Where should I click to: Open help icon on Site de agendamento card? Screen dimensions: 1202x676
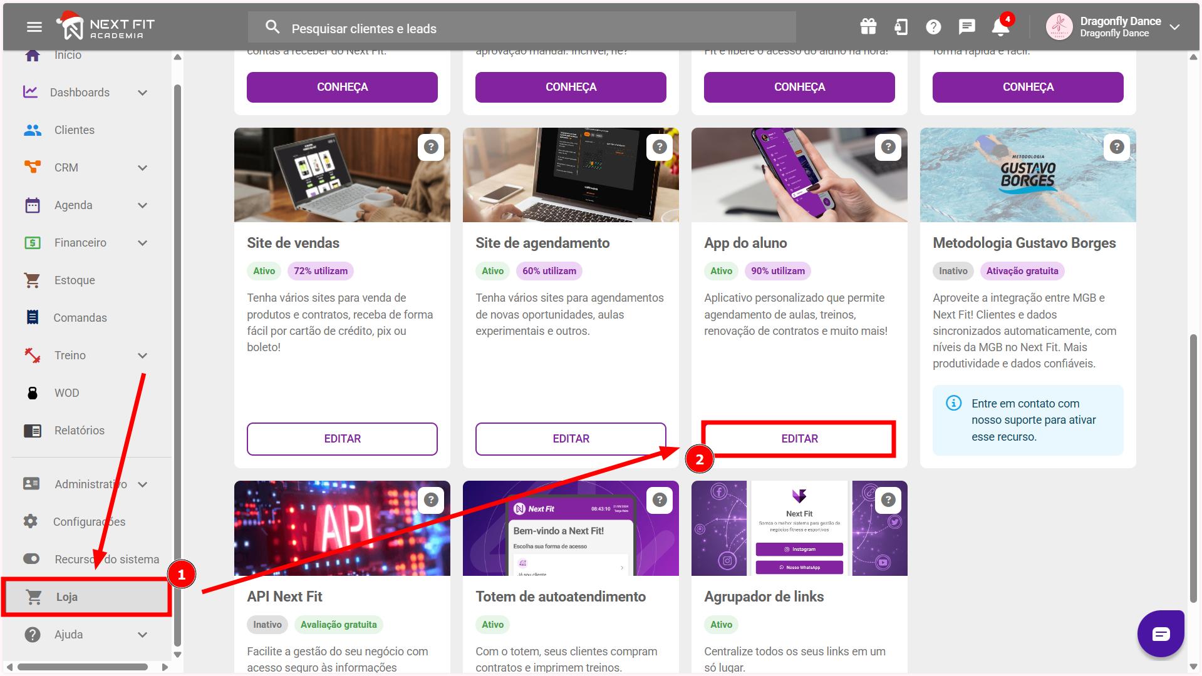coord(660,147)
